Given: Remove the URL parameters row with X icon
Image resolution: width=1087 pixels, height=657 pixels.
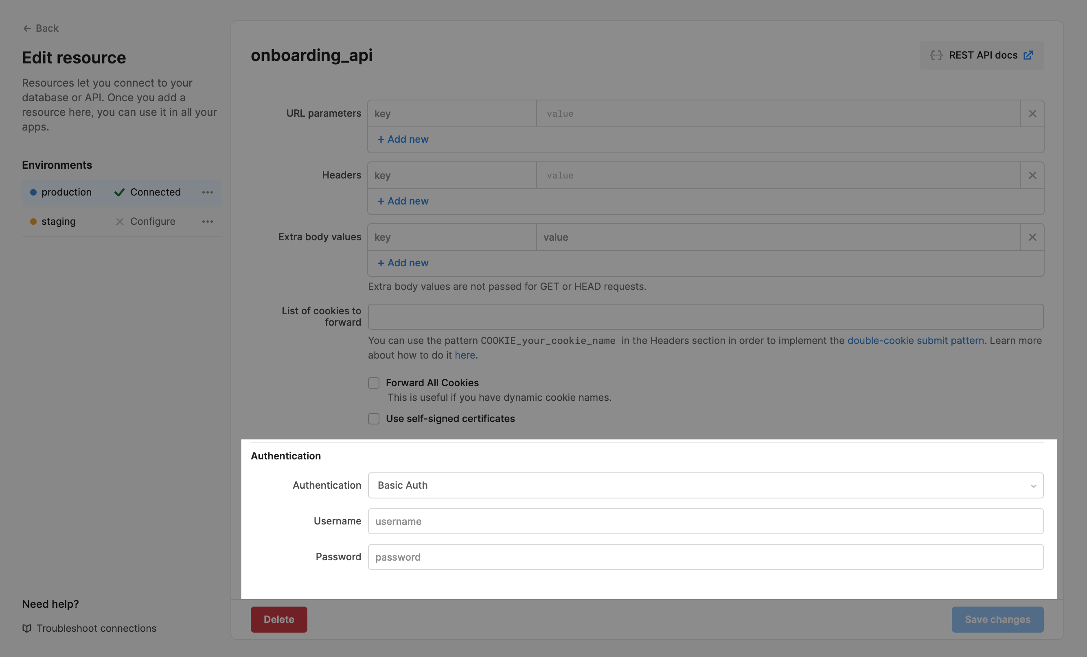Looking at the screenshot, I should coord(1032,113).
